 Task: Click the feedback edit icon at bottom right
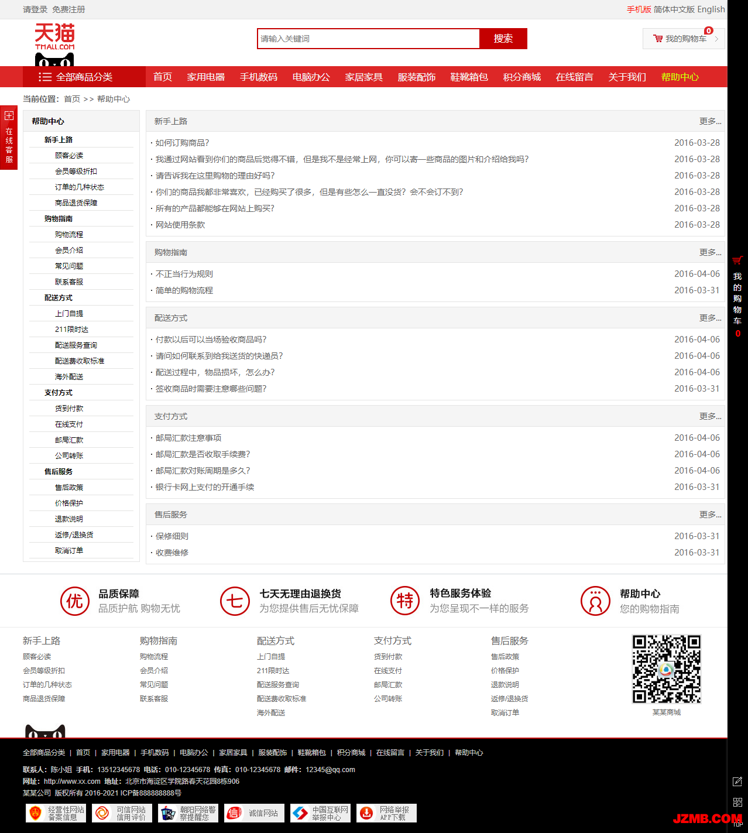point(737,781)
